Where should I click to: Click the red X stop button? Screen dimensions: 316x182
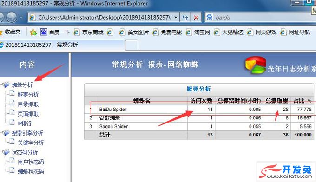(x=196, y=18)
